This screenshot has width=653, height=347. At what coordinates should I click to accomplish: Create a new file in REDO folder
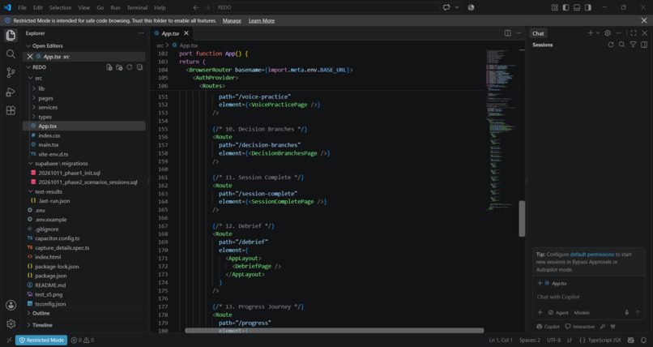tap(109, 67)
